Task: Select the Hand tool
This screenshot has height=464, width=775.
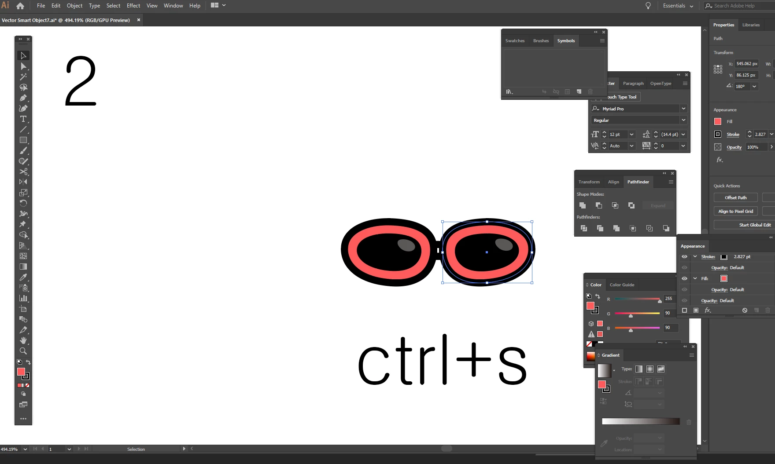Action: click(x=23, y=340)
